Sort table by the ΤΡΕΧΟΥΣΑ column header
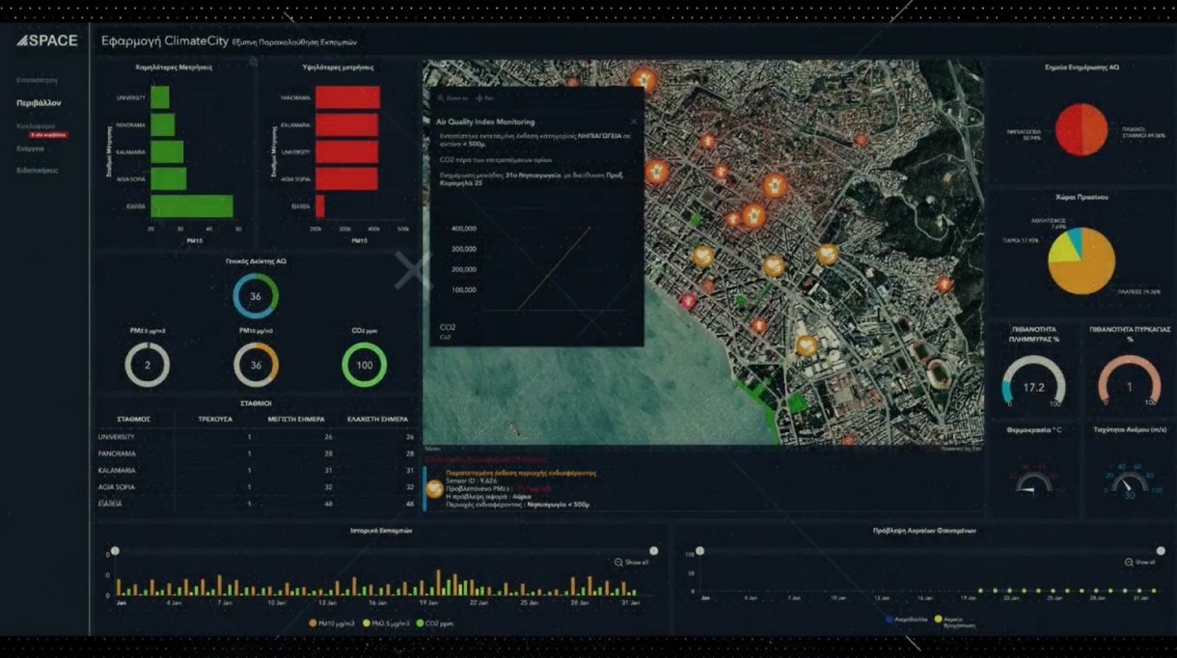This screenshot has height=658, width=1177. click(214, 420)
